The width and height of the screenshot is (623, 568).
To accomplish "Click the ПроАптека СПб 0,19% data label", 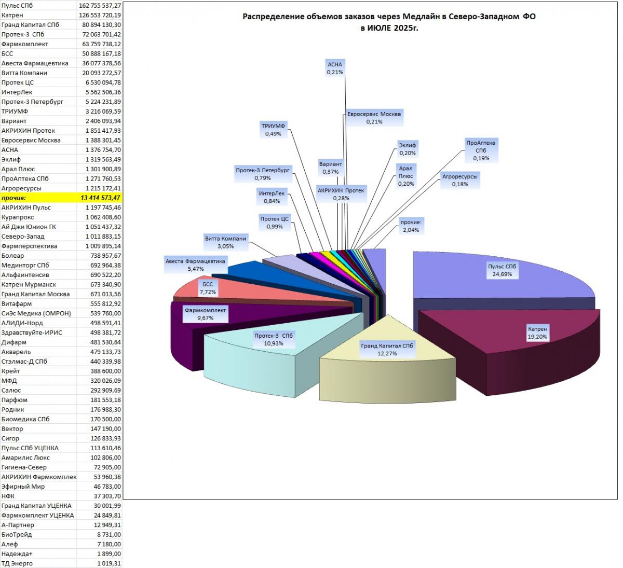I will click(481, 150).
